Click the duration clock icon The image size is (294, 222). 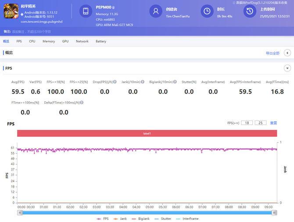pyautogui.click(x=207, y=11)
